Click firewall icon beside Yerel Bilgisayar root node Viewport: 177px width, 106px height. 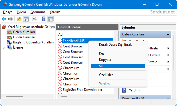tap(4, 27)
